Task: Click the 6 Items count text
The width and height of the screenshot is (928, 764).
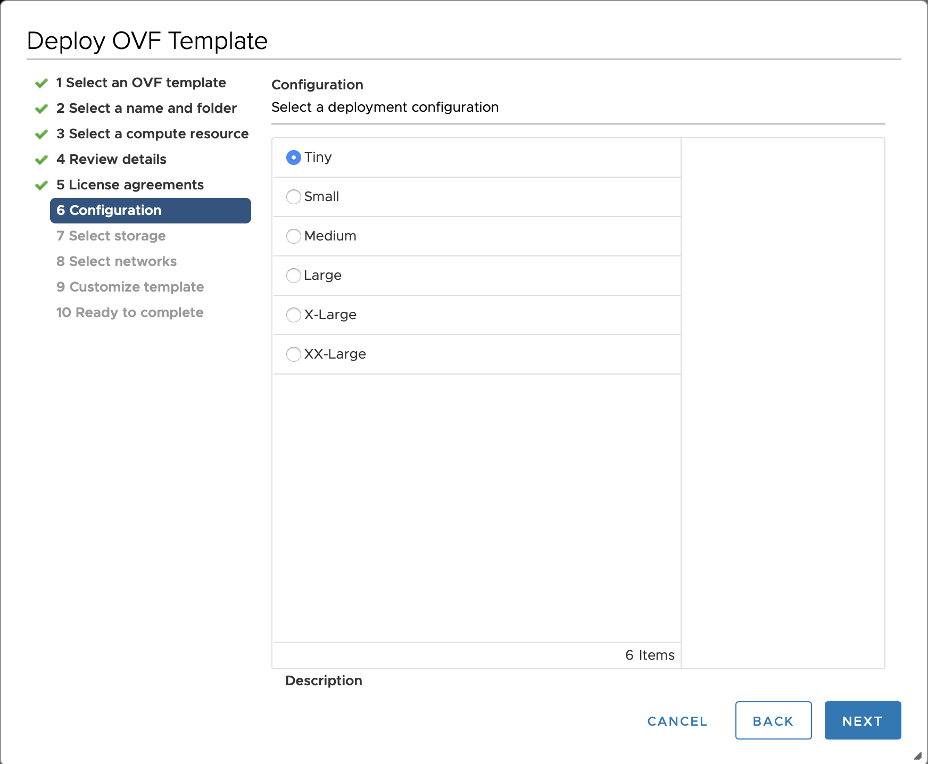Action: pos(650,655)
